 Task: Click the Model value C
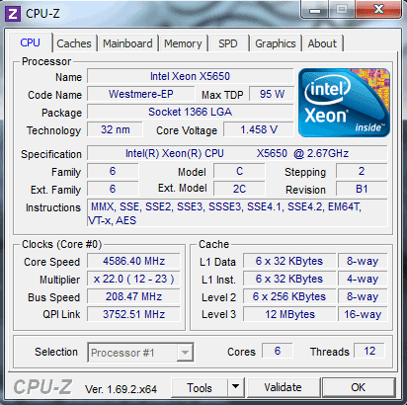coord(239,171)
